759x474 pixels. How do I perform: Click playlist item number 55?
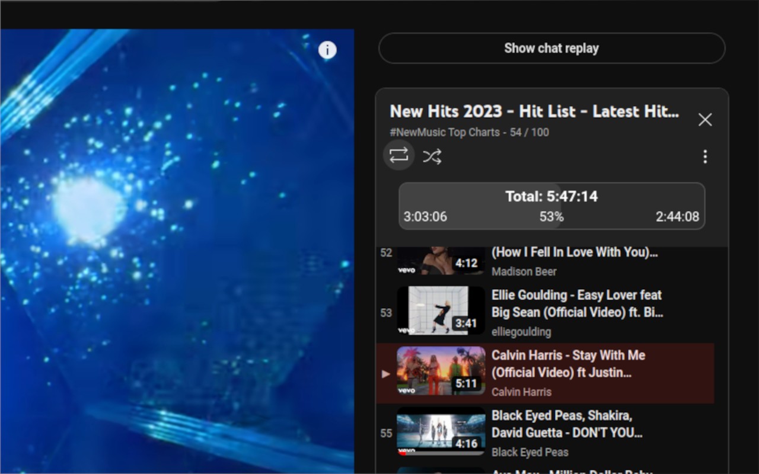[x=386, y=433]
